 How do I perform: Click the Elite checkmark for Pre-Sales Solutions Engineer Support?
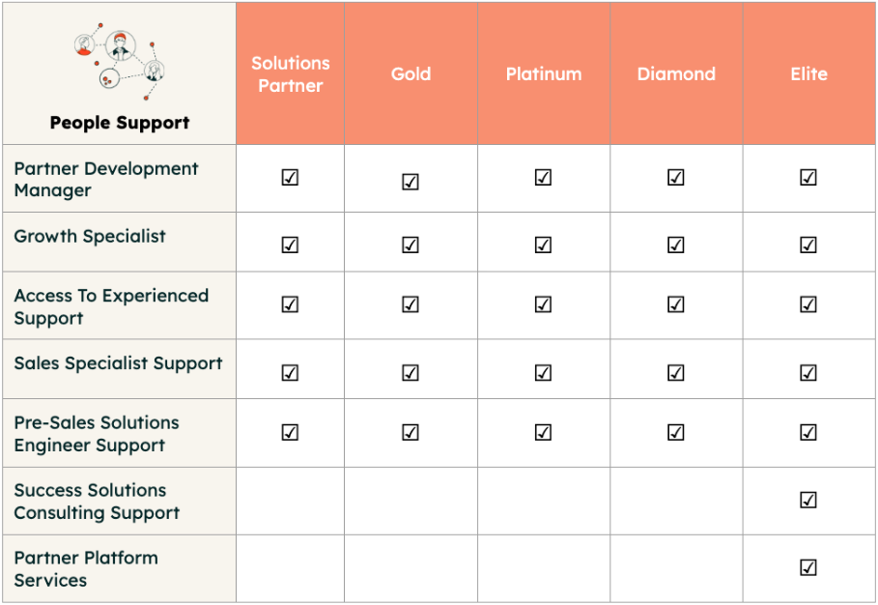tap(808, 432)
